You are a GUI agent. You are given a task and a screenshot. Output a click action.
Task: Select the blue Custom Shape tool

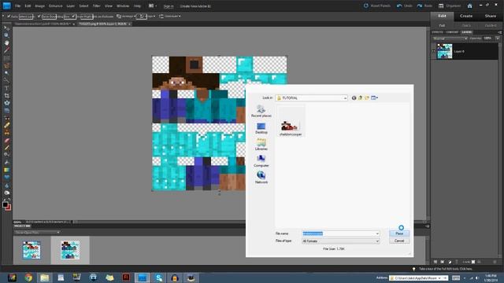coord(6,177)
